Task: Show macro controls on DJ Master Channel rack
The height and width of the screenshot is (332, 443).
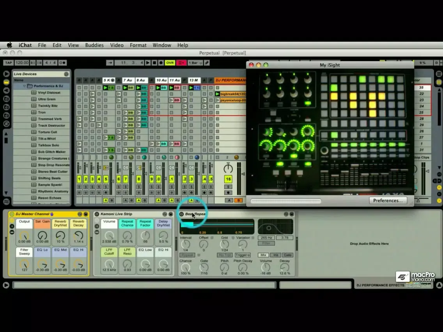Action: click(12, 221)
